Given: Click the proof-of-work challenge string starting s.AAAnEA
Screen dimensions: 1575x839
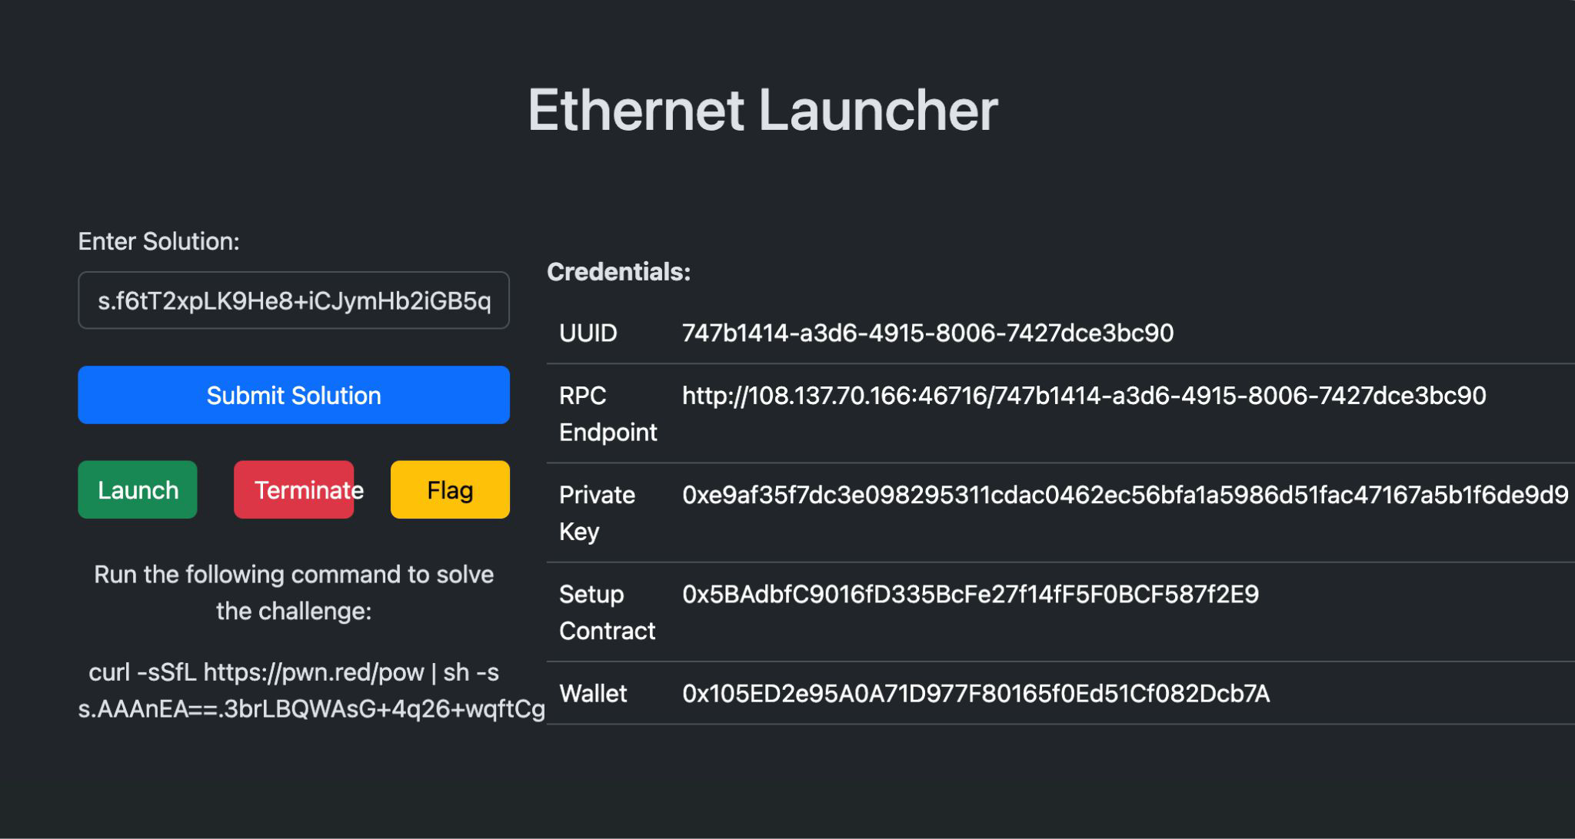Looking at the screenshot, I should [x=311, y=709].
